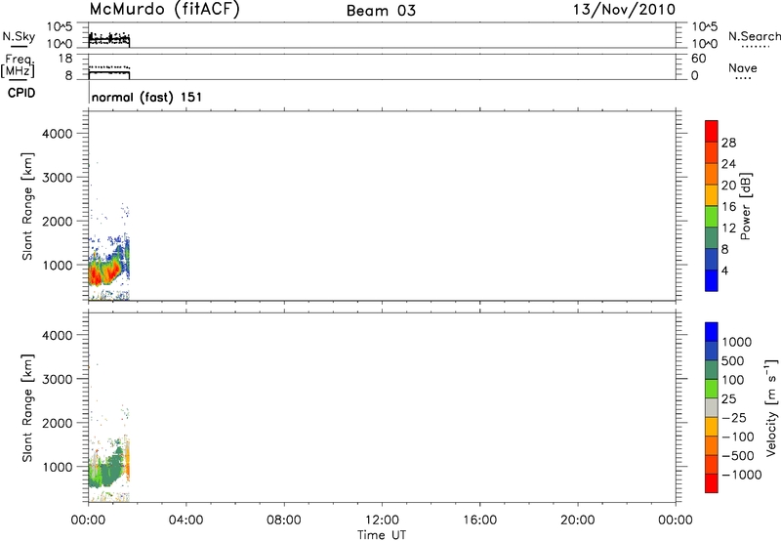Click the '1000' Velocity colorbar tick label
Image resolution: width=781 pixels, height=541 pixels.
point(736,342)
